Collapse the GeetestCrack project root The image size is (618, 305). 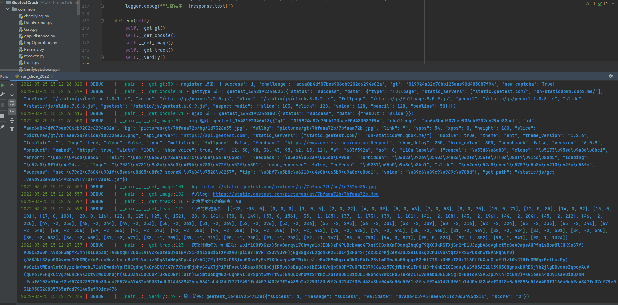pyautogui.click(x=2, y=2)
